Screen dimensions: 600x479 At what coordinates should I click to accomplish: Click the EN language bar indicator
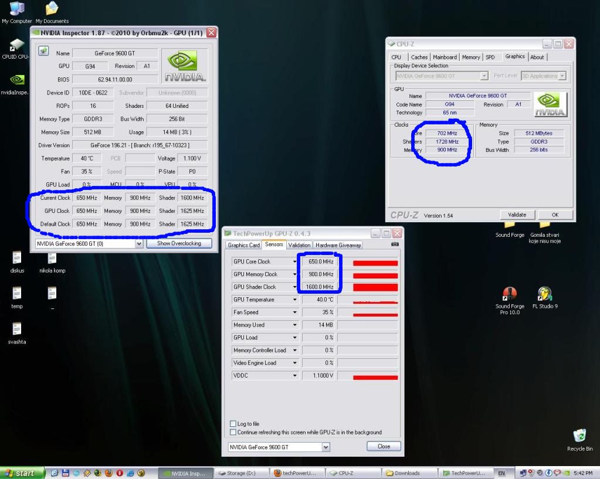click(501, 473)
